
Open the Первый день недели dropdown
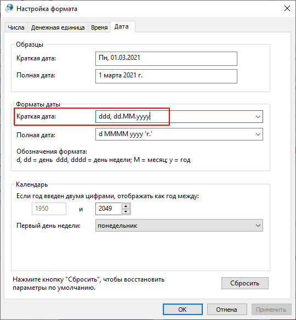point(179,225)
